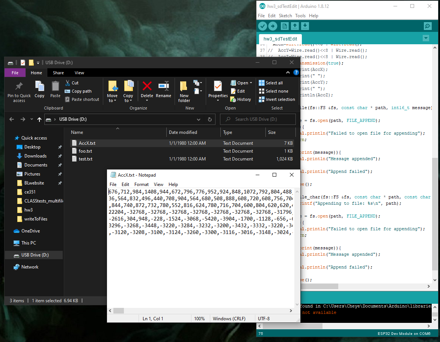Screen dimensions: 440x342
Task: Open file Properties in ribbon
Action: tap(218, 90)
